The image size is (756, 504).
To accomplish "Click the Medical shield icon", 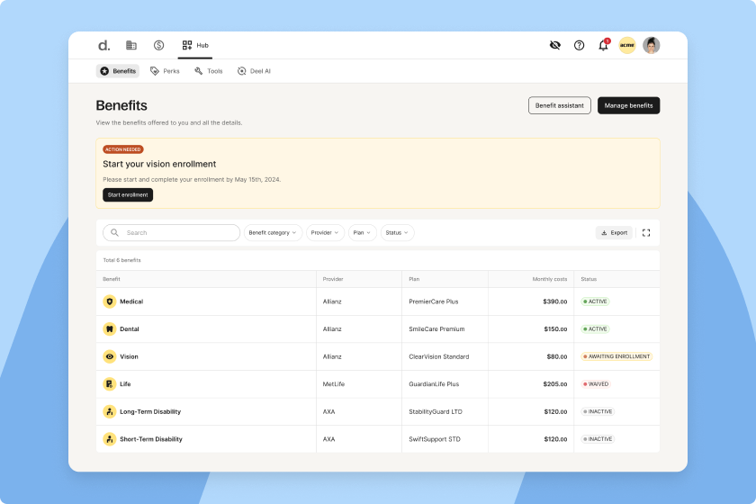I will click(x=110, y=301).
